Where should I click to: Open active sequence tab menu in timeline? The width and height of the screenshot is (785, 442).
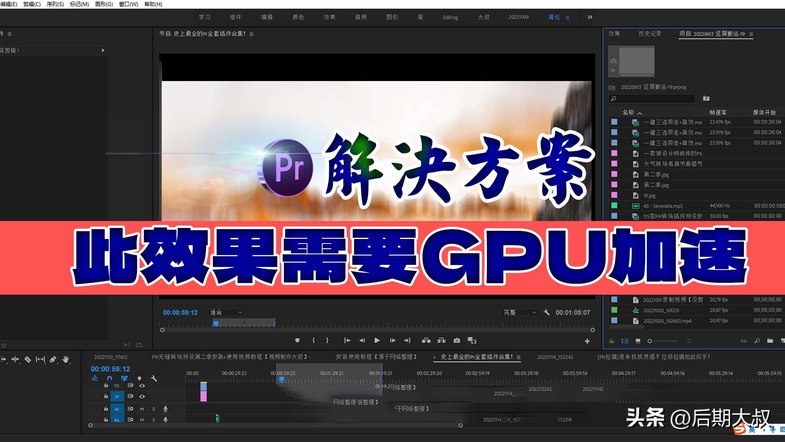pos(518,357)
